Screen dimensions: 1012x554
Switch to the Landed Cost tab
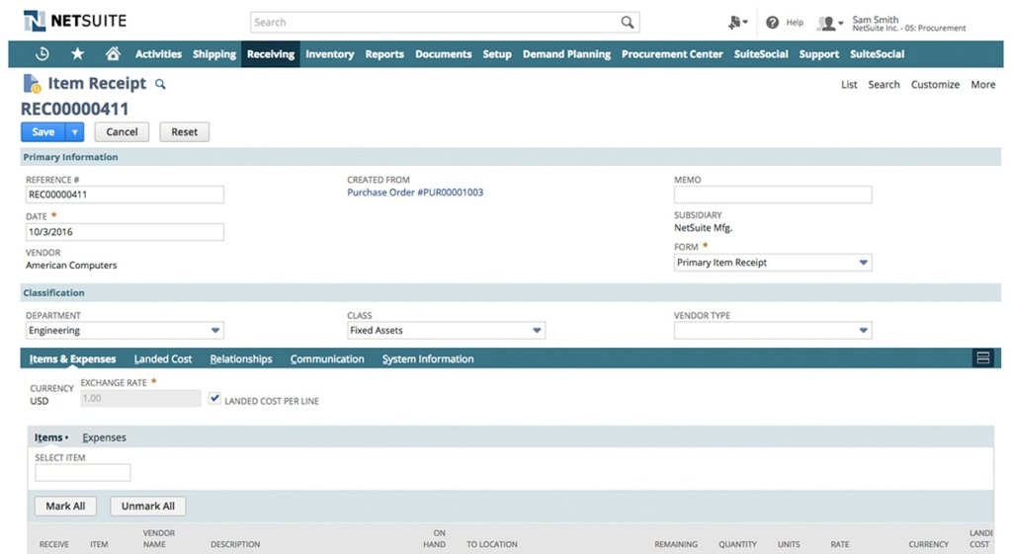click(163, 358)
